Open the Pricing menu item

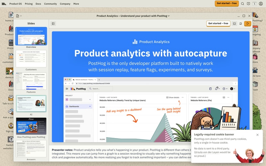click(29, 4)
